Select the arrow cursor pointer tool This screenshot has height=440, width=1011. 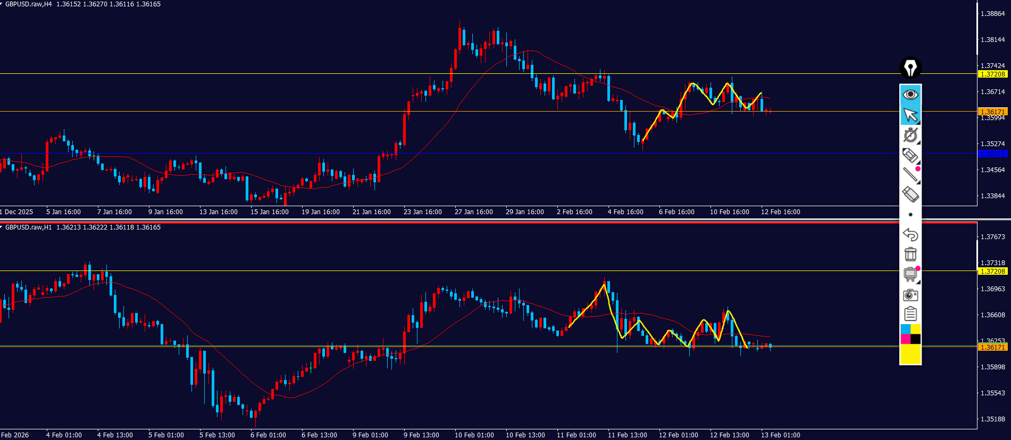pyautogui.click(x=910, y=115)
